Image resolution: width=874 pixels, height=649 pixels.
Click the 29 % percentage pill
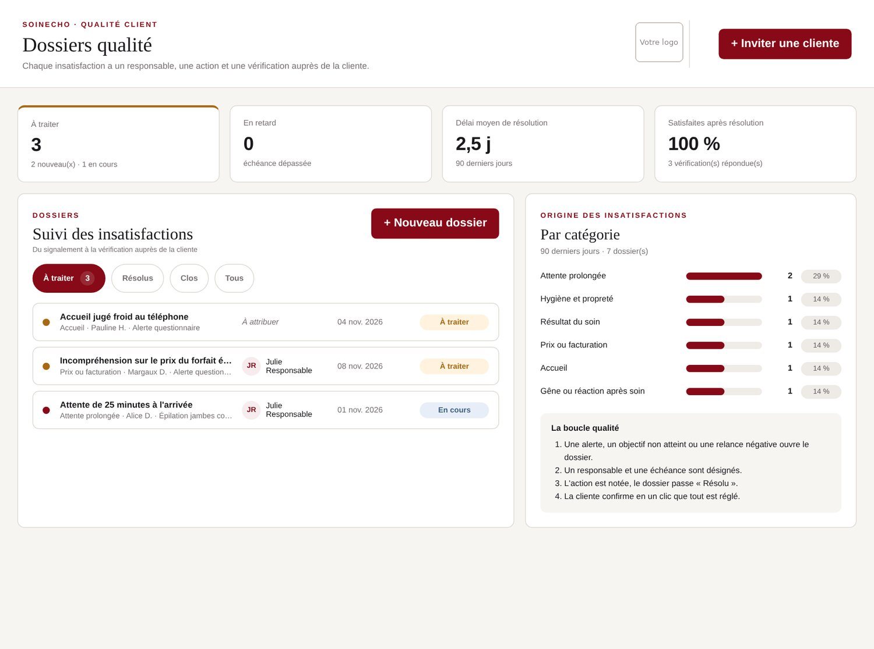click(x=821, y=276)
